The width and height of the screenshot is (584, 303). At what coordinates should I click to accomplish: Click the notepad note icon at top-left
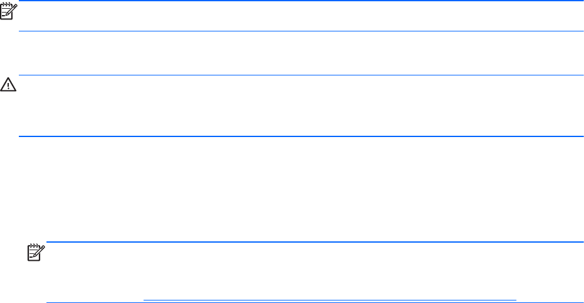8,11
